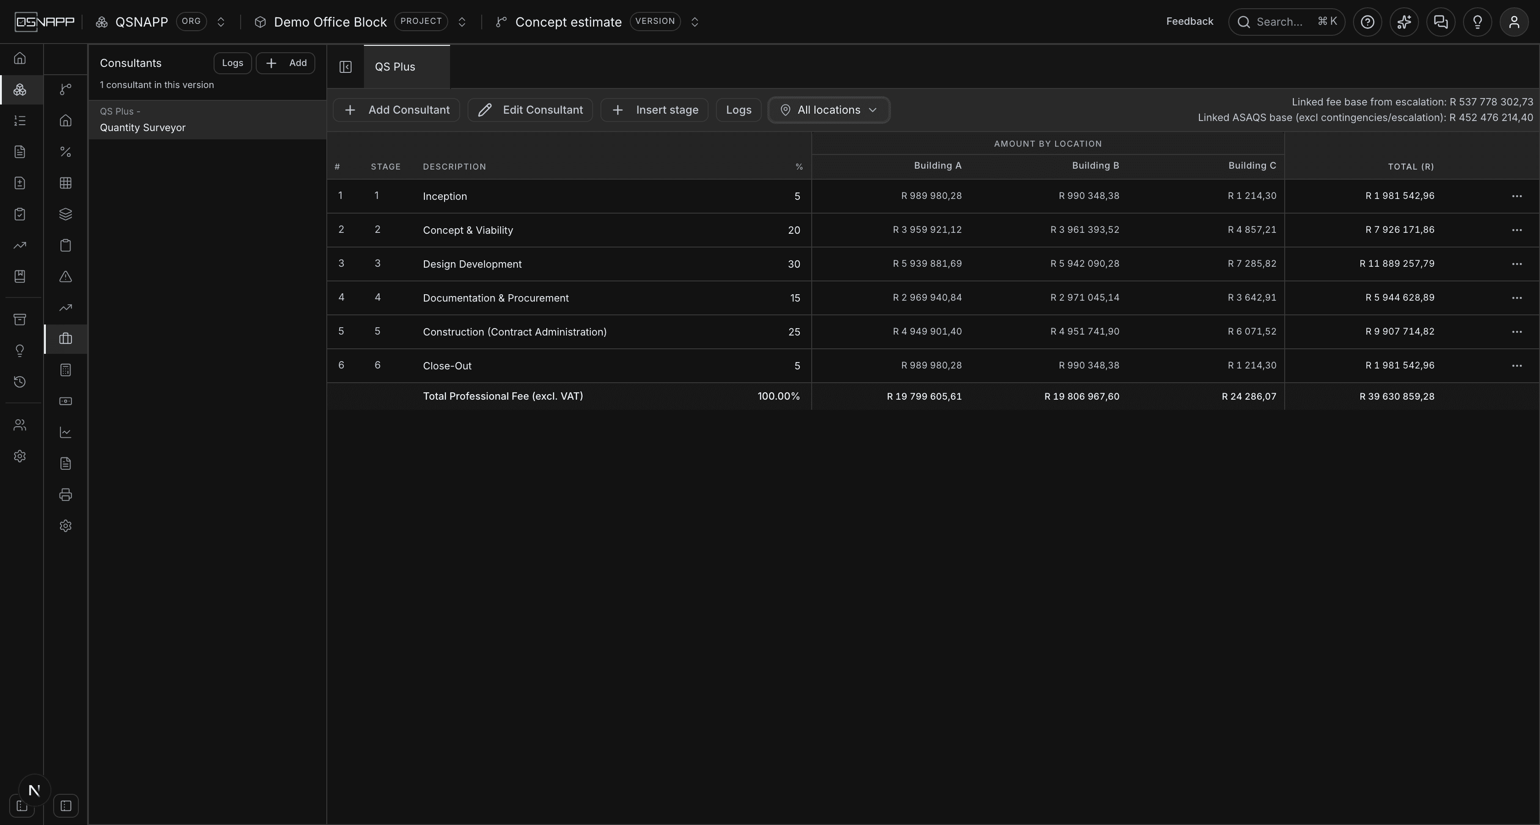This screenshot has height=825, width=1540.
Task: Open the cubes icon in the leftmost sidebar
Action: click(x=20, y=90)
